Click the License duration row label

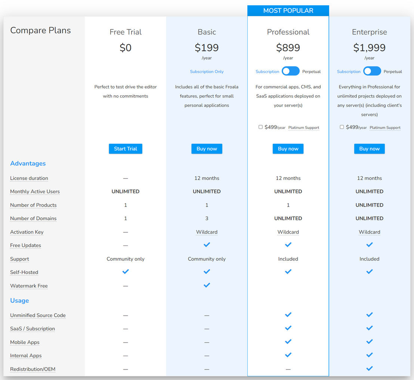tap(29, 178)
